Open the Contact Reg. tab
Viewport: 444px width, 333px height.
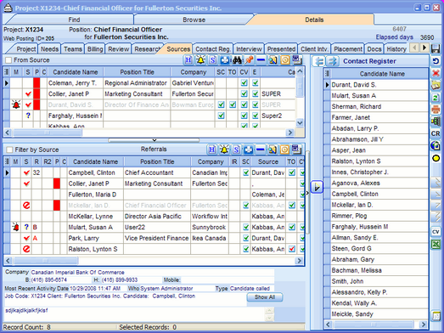pos(213,49)
